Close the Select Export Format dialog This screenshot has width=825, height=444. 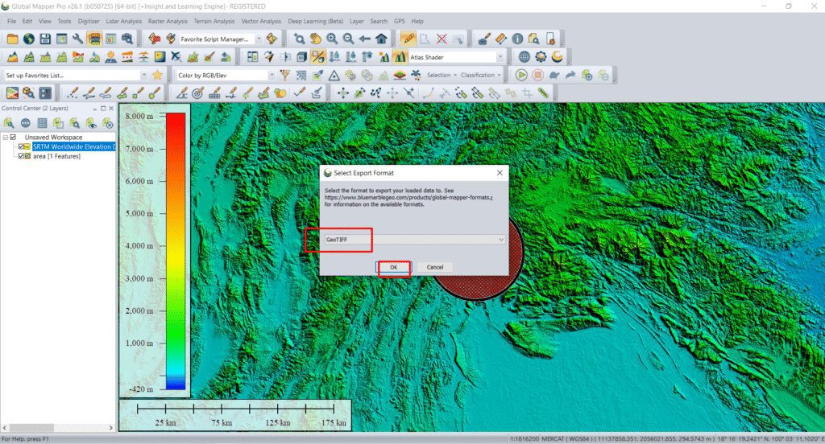[x=500, y=172]
